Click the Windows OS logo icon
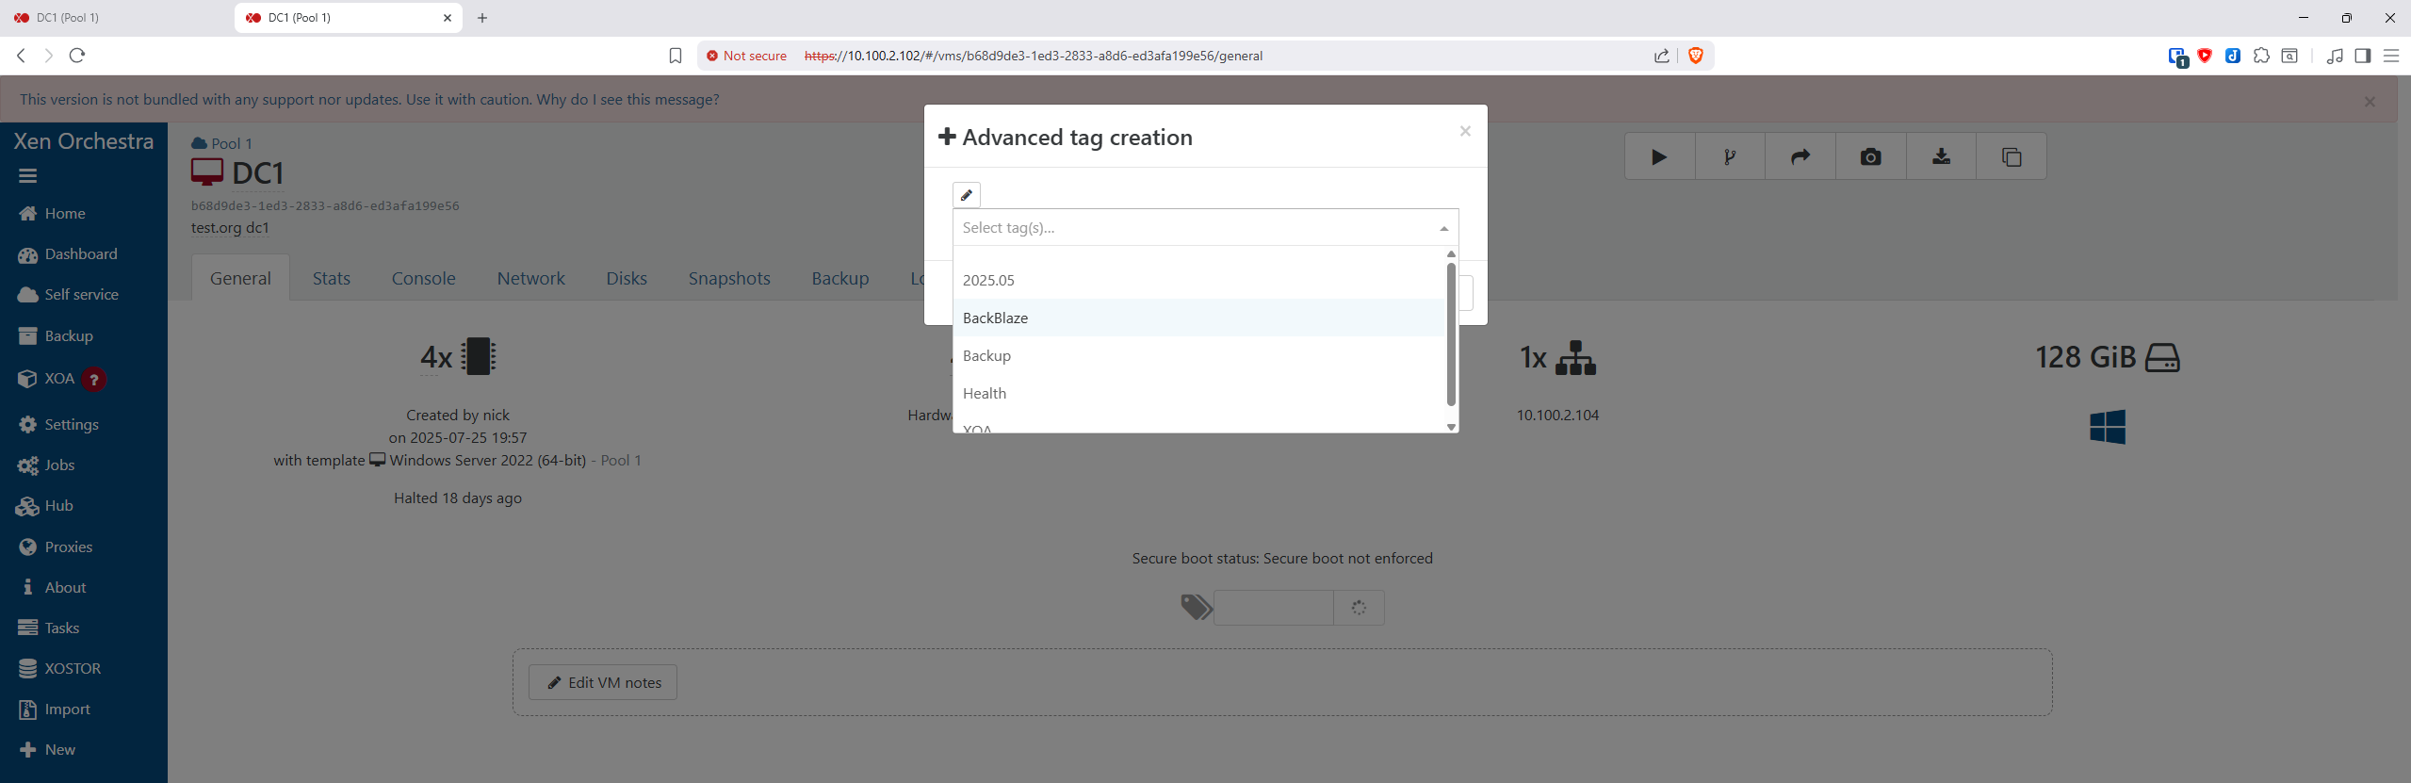Screen dimensions: 2411x783 2108,427
